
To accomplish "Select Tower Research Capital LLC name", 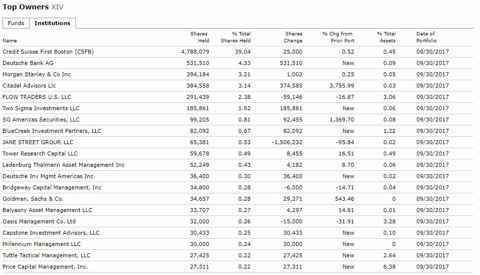I will [x=40, y=153].
